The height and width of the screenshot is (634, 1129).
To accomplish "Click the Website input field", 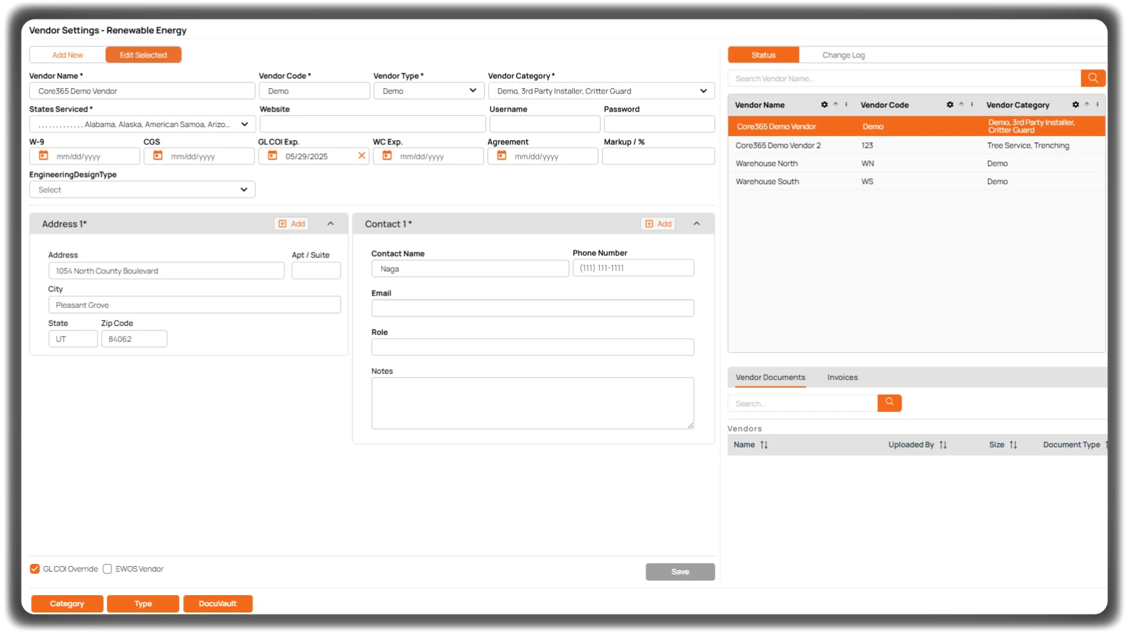I will point(372,124).
